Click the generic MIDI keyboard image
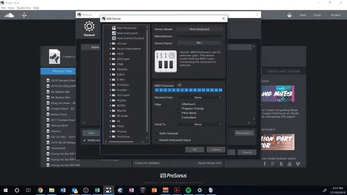 [x=166, y=61]
